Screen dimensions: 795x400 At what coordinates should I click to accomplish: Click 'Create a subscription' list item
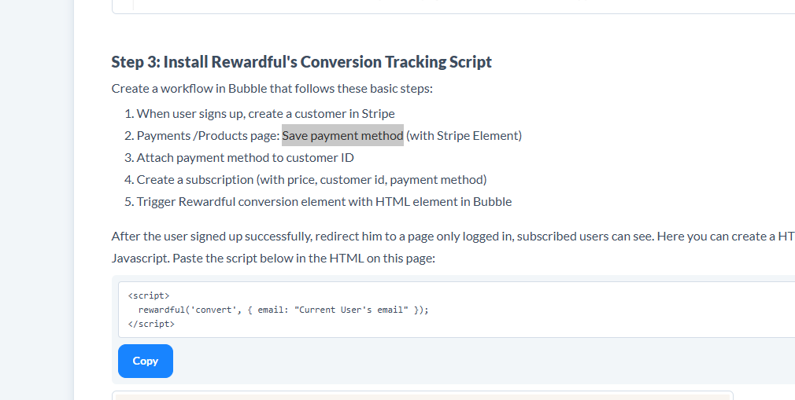(311, 179)
